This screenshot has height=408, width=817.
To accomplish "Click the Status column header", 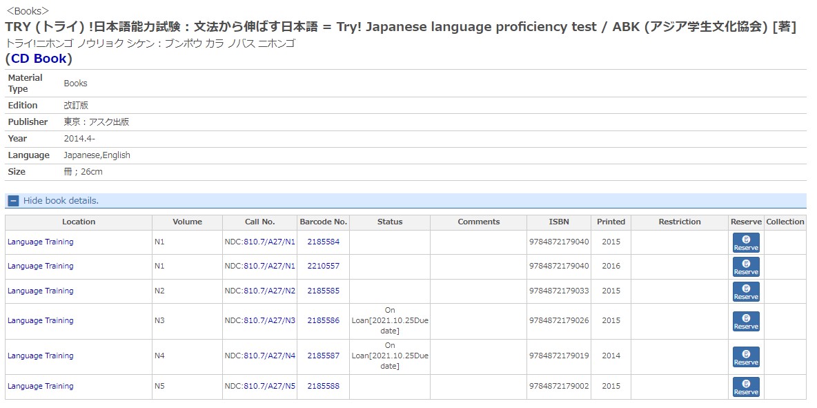I will [x=390, y=222].
